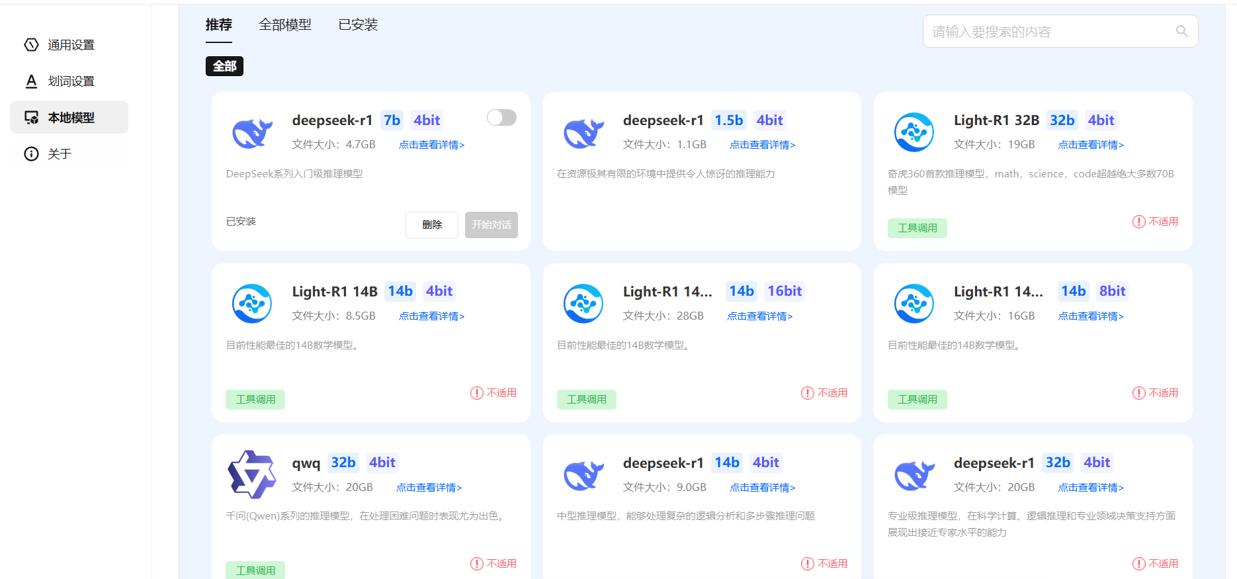Screen dimensions: 1237x579
Task: Open 通用设置 in the sidebar
Action: tap(69, 44)
